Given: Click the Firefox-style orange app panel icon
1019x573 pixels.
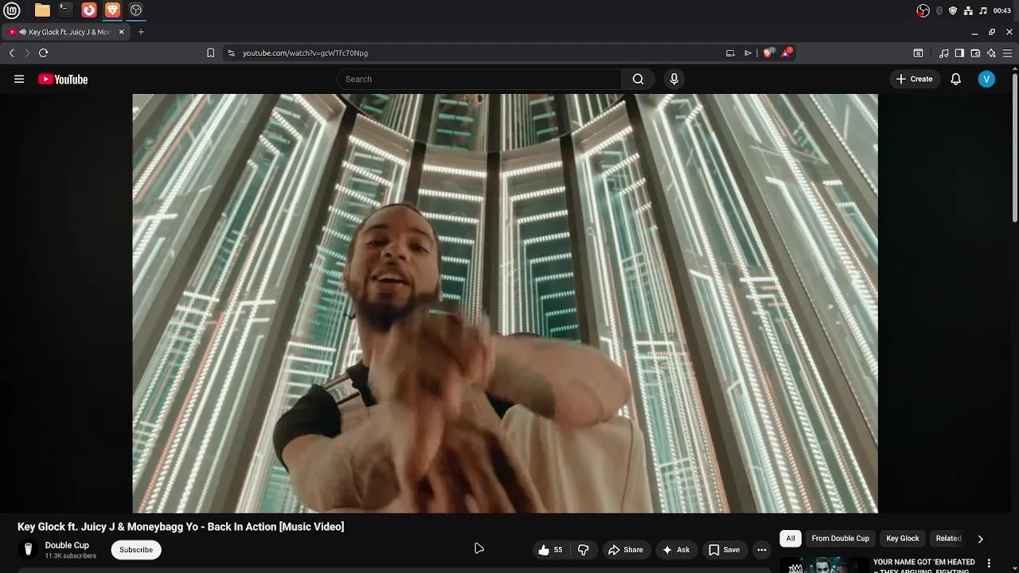Looking at the screenshot, I should (89, 10).
